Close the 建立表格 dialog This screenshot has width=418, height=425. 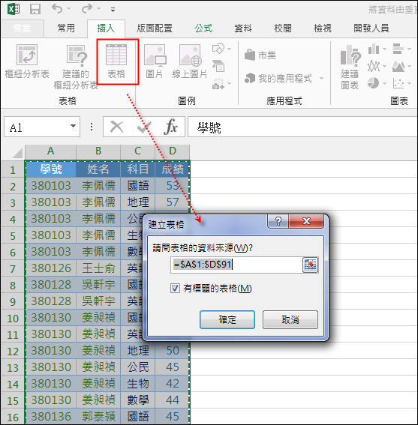click(x=306, y=221)
